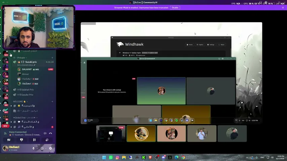Open Kick app from the taskbar
This screenshot has height=161, width=287.
click(x=144, y=157)
